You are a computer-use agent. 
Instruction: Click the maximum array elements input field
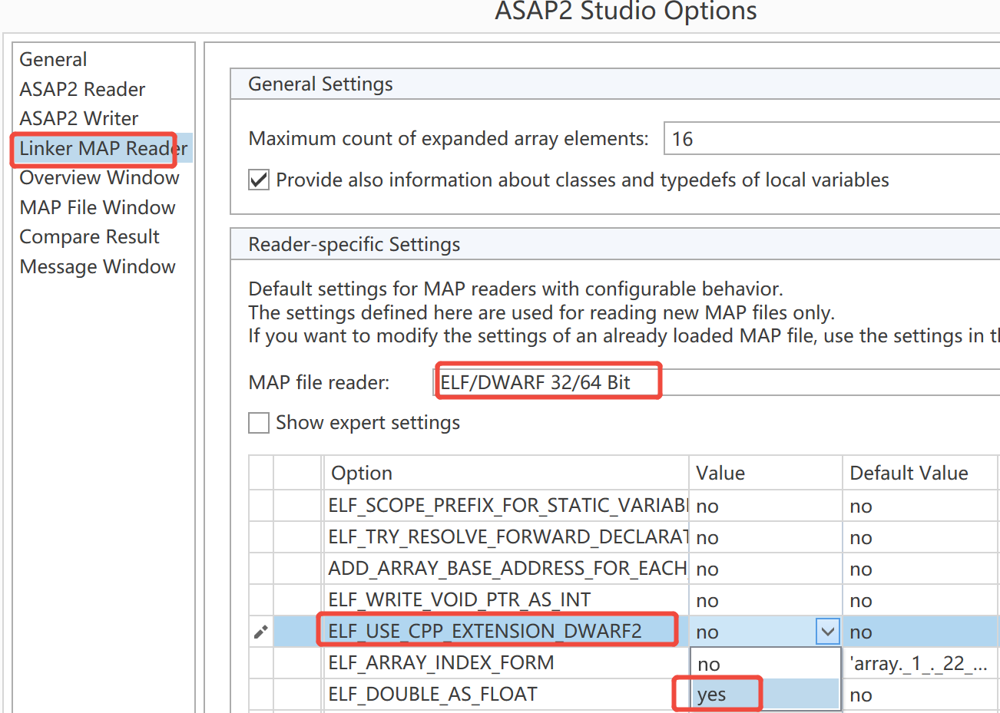point(829,139)
